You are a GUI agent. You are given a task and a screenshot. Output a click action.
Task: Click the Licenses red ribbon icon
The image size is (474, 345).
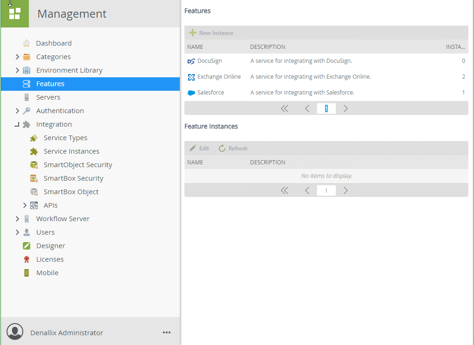coord(27,259)
